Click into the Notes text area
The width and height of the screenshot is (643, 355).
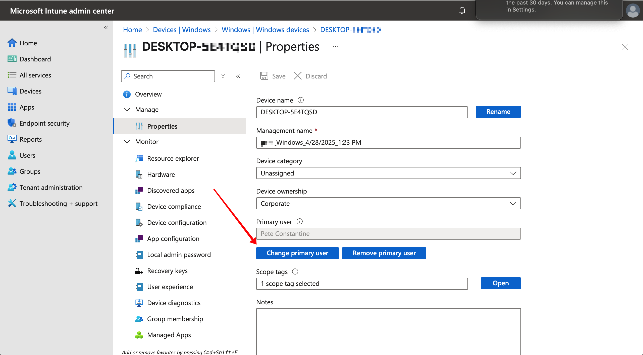(x=388, y=331)
